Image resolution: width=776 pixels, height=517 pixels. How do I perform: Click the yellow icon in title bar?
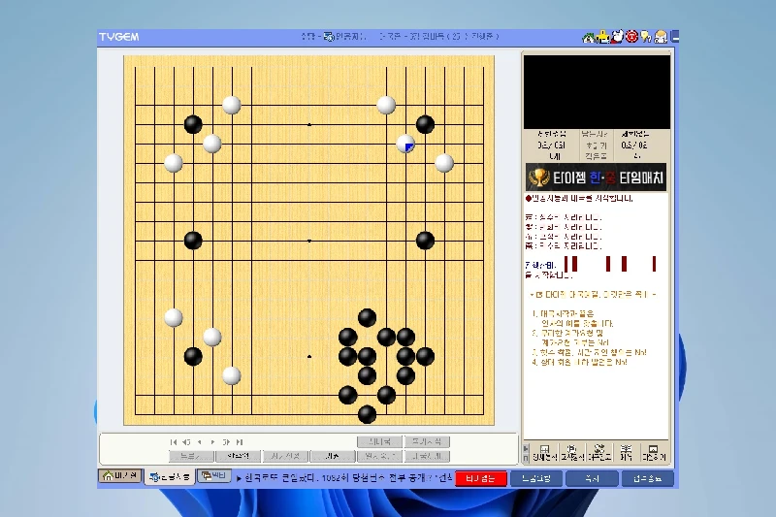pyautogui.click(x=602, y=37)
